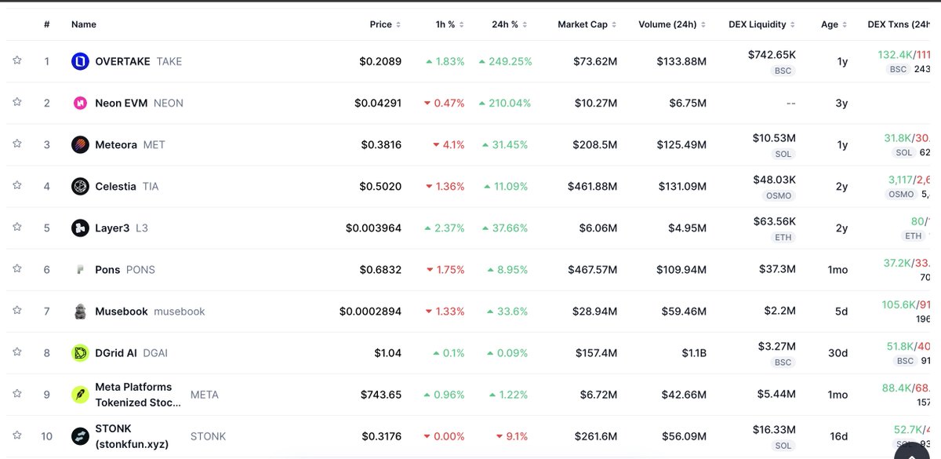Toggle the watchlist star for Meteora
Image resolution: width=941 pixels, height=459 pixels.
click(x=16, y=144)
